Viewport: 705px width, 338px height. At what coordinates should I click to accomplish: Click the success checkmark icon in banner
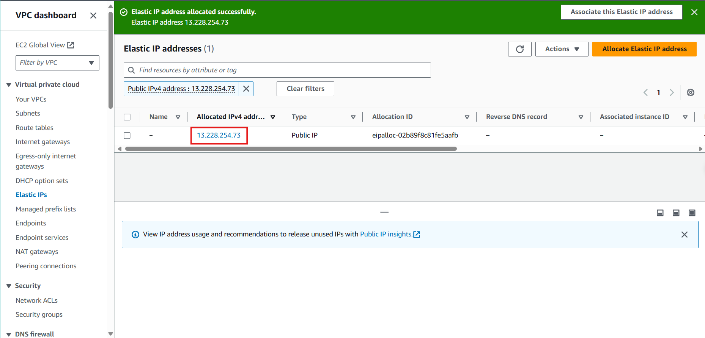click(123, 12)
